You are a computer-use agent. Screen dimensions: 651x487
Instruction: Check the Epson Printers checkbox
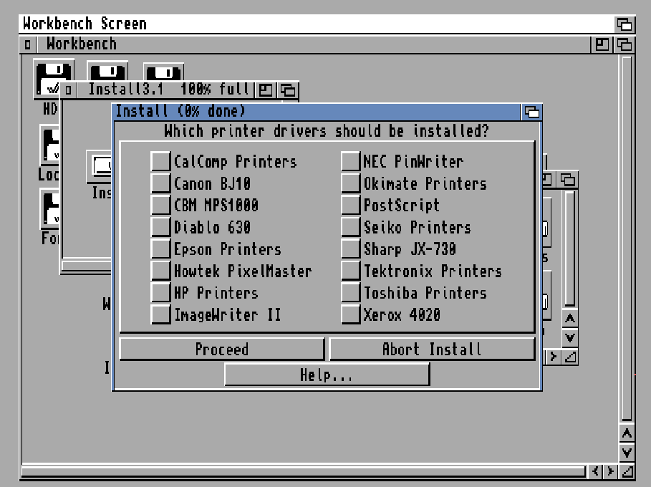tap(160, 249)
